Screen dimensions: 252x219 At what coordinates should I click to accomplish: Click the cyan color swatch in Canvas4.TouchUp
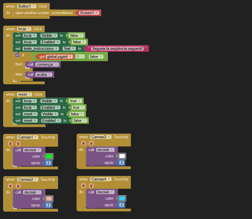tap(122, 199)
